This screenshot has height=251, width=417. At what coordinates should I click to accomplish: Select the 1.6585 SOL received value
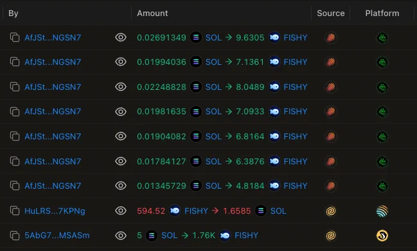[236, 211]
